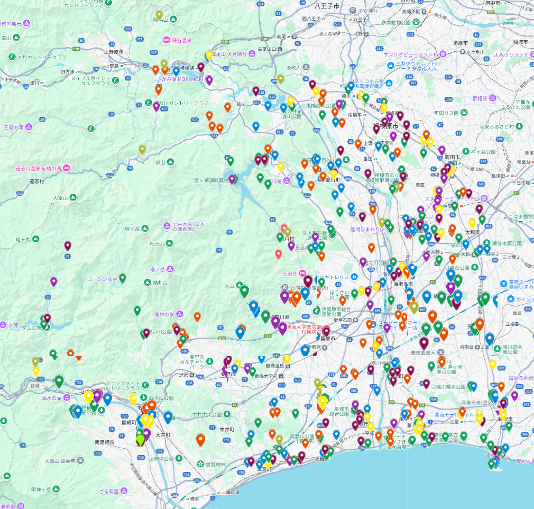Click the 大雄山 最乗寺 temple icon
This screenshot has width=534, height=509.
tap(80, 461)
